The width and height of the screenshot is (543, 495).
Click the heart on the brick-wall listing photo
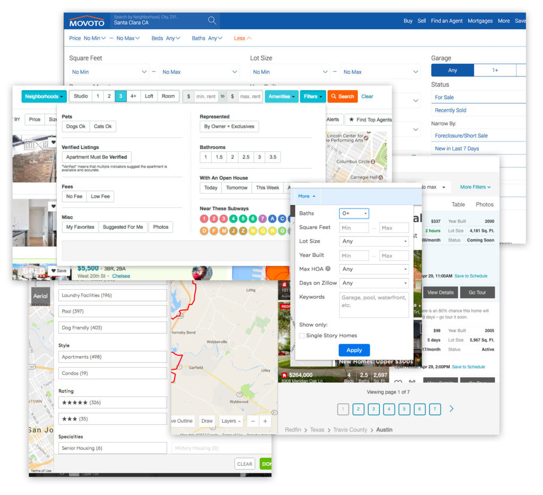(53, 142)
